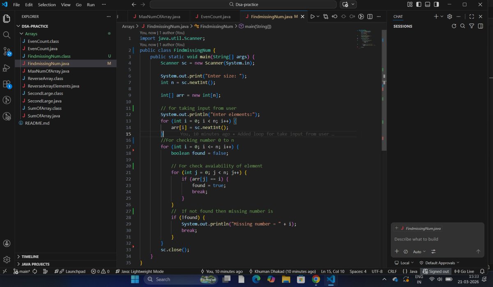The width and height of the screenshot is (493, 287).
Task: Open Chrome from Windows taskbar
Action: 316,279
